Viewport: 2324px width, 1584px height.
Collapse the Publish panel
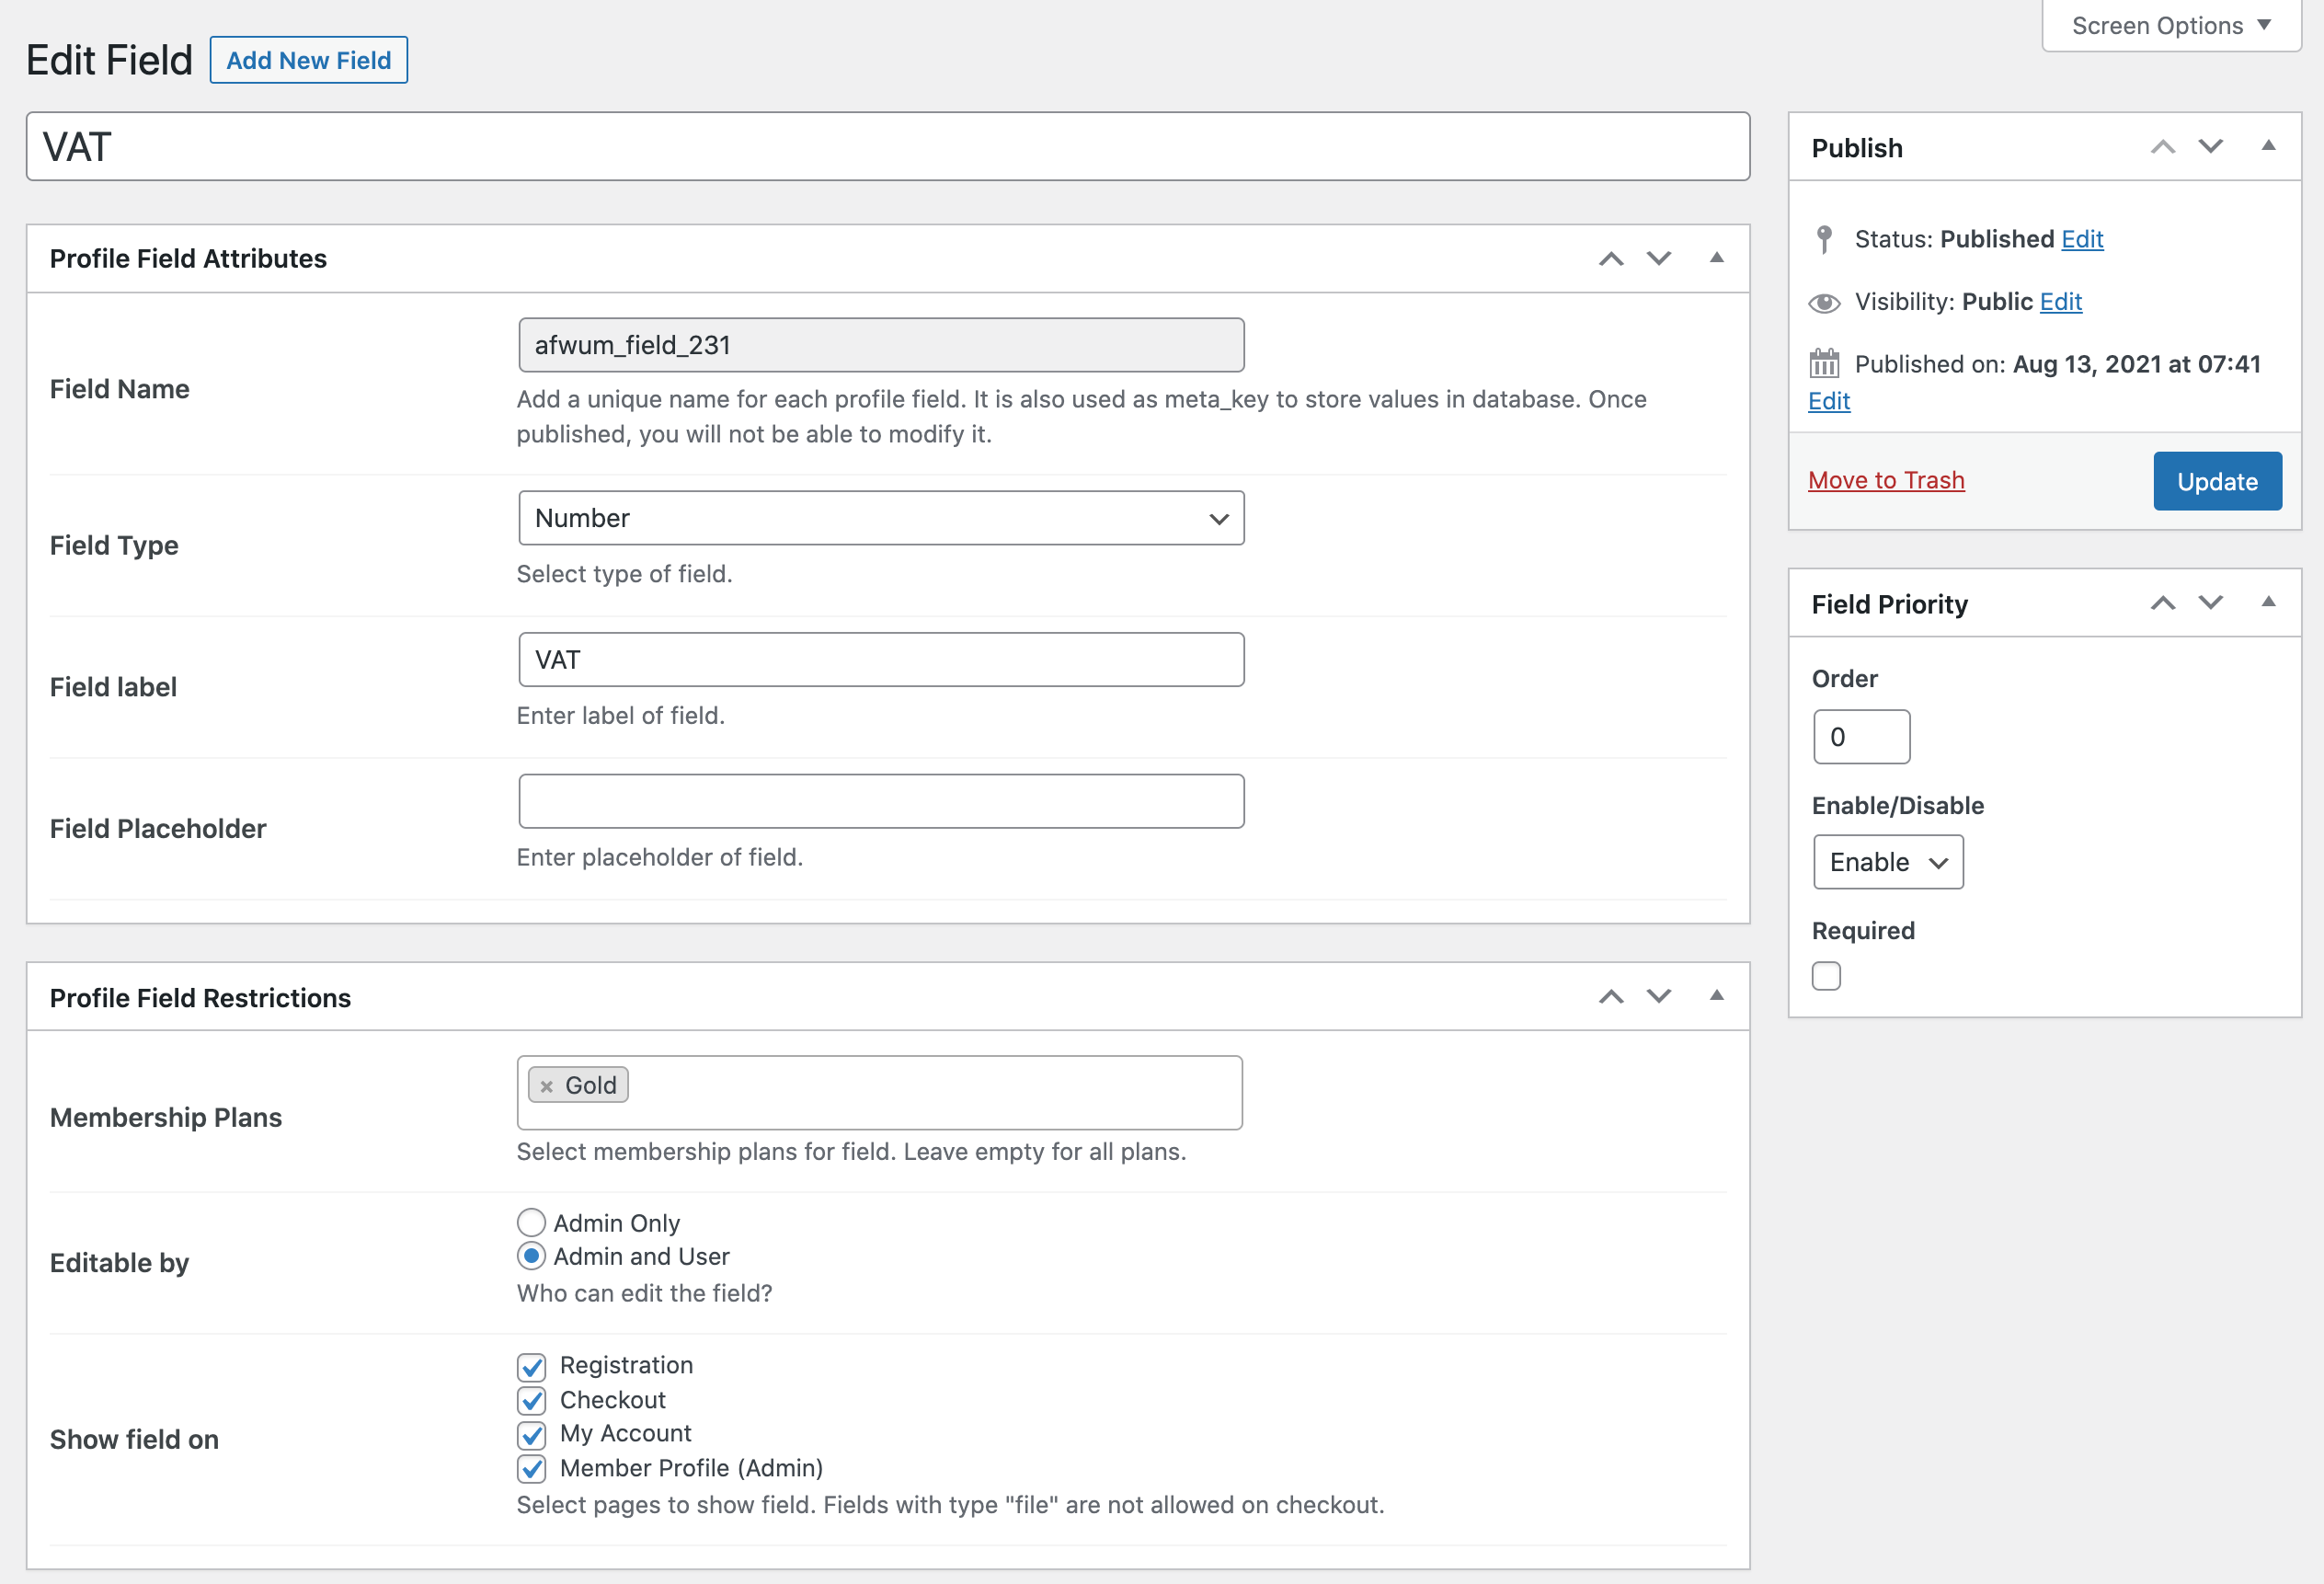point(2268,147)
